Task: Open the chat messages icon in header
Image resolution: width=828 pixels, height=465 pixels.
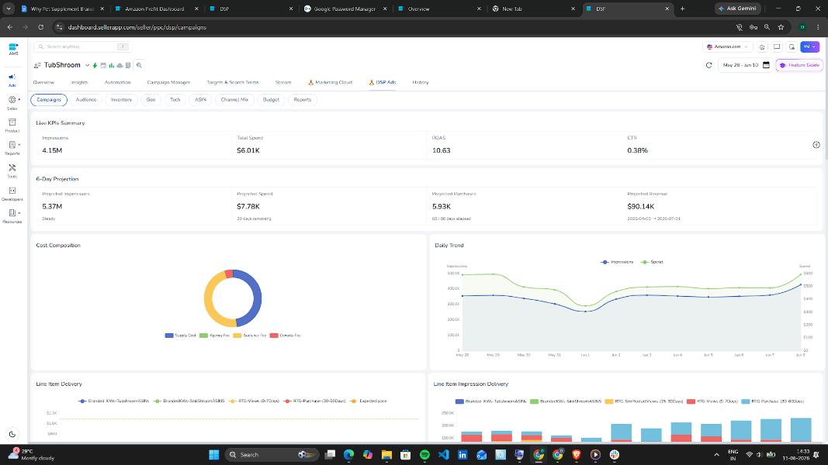Action: tap(777, 47)
